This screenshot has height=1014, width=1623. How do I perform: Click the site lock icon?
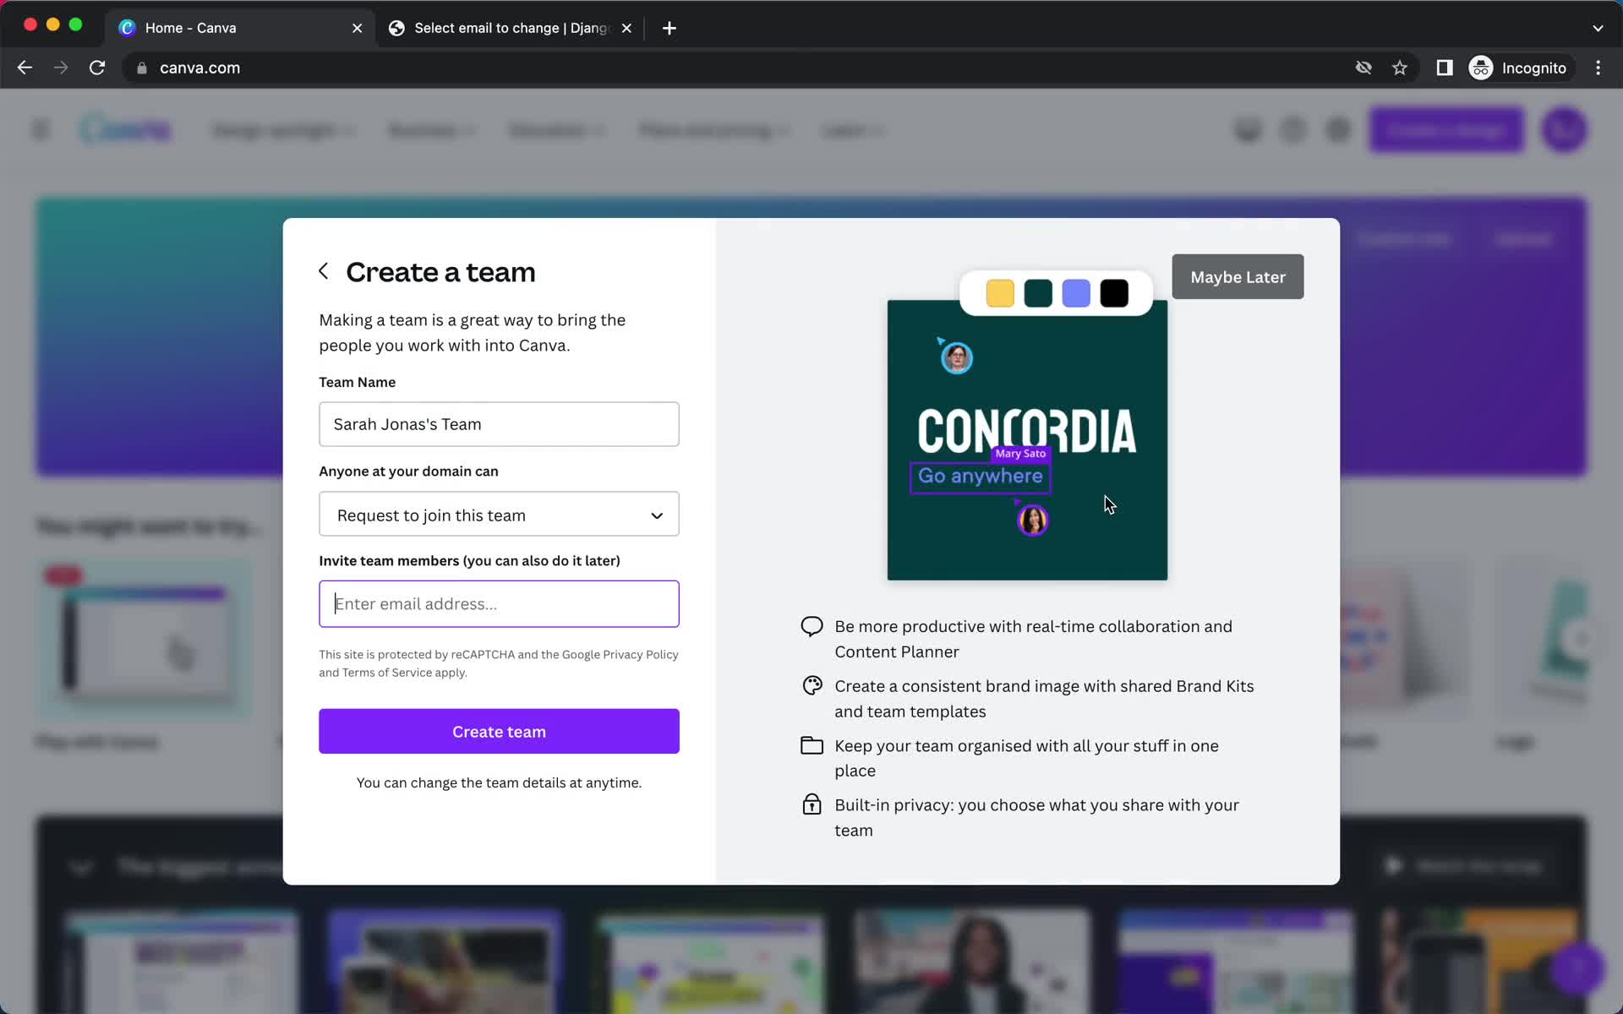coord(142,68)
